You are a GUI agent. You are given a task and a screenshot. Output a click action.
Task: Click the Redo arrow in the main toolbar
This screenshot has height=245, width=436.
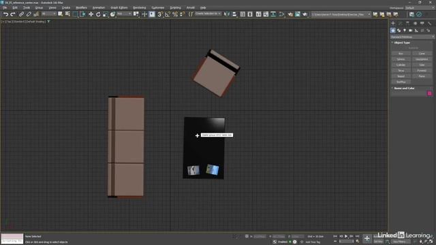tap(13, 14)
